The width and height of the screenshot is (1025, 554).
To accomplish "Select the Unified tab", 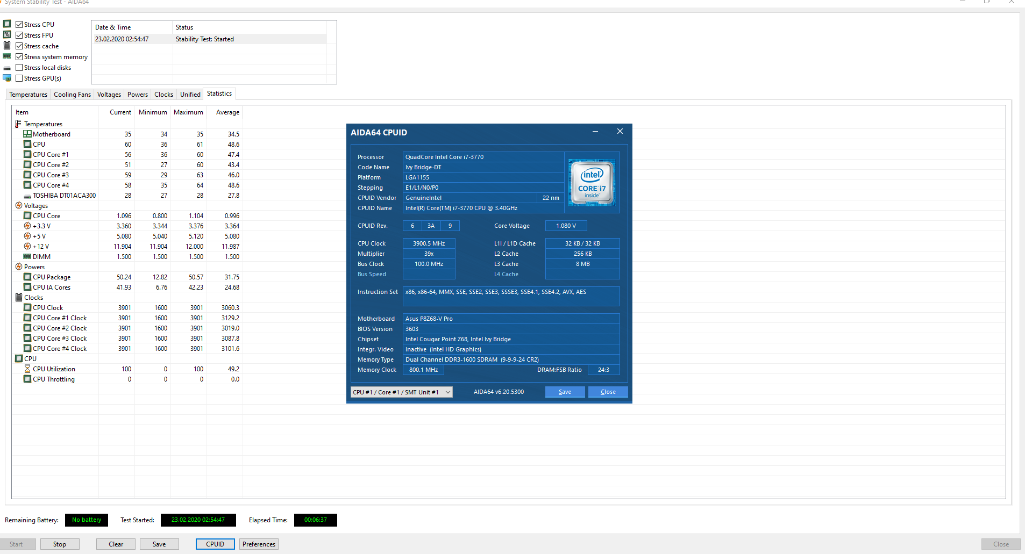I will coord(190,95).
